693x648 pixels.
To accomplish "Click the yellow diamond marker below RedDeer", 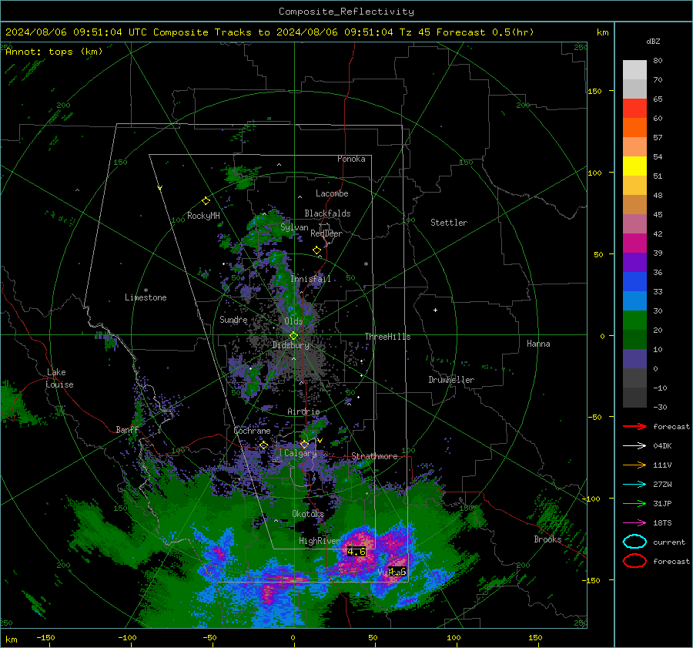I will tap(316, 250).
